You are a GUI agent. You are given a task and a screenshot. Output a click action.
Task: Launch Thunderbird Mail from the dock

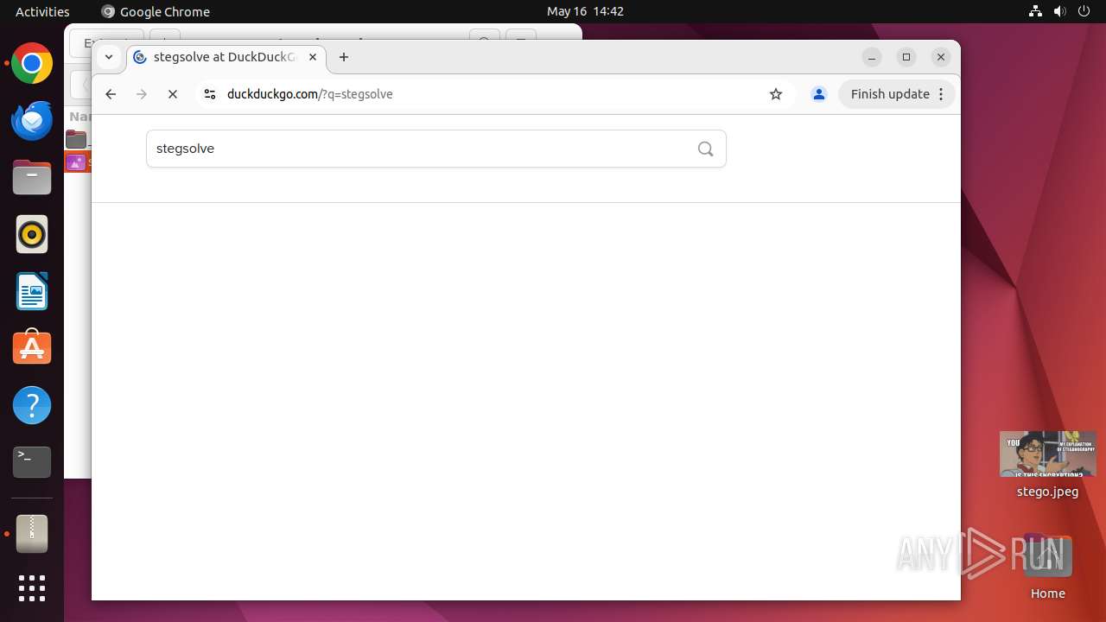pyautogui.click(x=32, y=121)
